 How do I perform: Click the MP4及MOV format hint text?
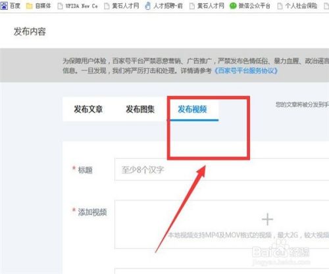pos(248,235)
